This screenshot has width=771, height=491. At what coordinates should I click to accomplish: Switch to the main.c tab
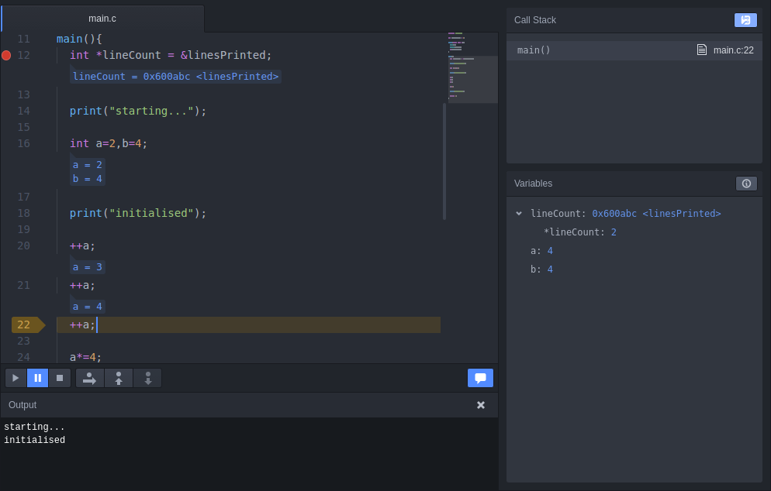click(x=102, y=19)
